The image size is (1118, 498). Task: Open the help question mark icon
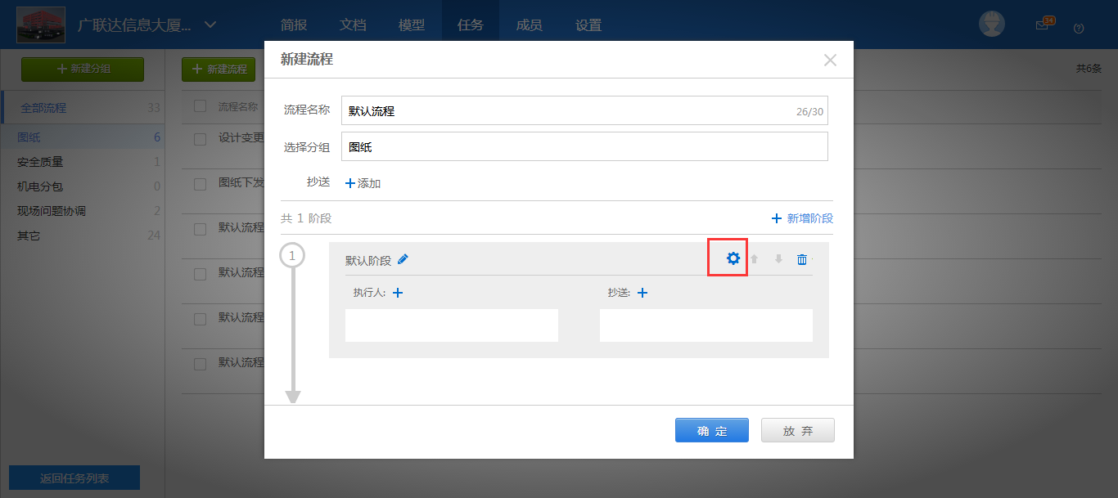(1079, 27)
